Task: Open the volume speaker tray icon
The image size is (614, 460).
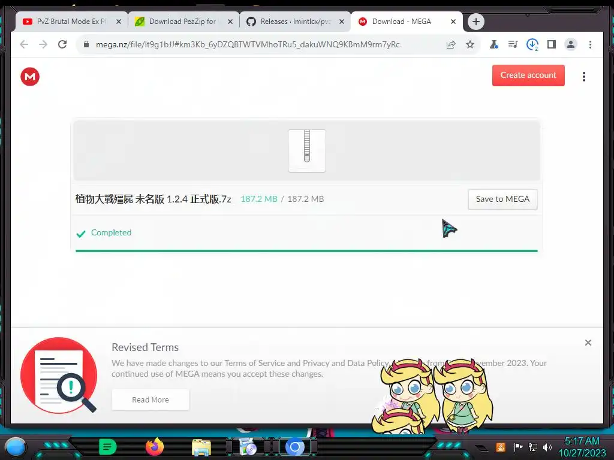Action: [x=547, y=447]
